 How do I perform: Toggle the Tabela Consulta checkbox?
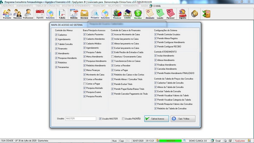pos(56,44)
